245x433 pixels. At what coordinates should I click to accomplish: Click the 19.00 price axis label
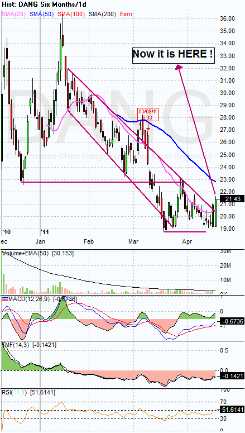coord(227,229)
